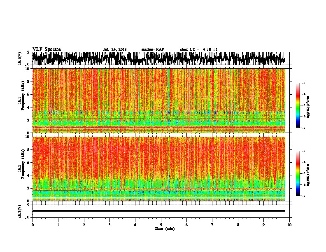Click the "-7" label on ch.2 color bar
326x252 pixels.
[304, 196]
